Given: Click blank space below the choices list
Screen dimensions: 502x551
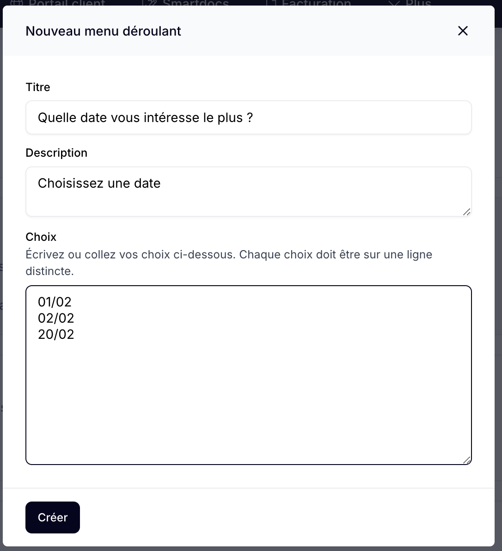Looking at the screenshot, I should pyautogui.click(x=248, y=401).
